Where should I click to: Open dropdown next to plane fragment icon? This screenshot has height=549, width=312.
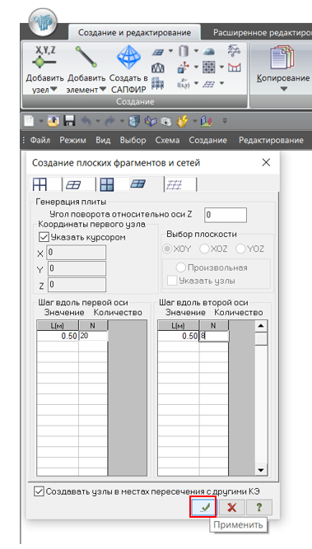(170, 51)
